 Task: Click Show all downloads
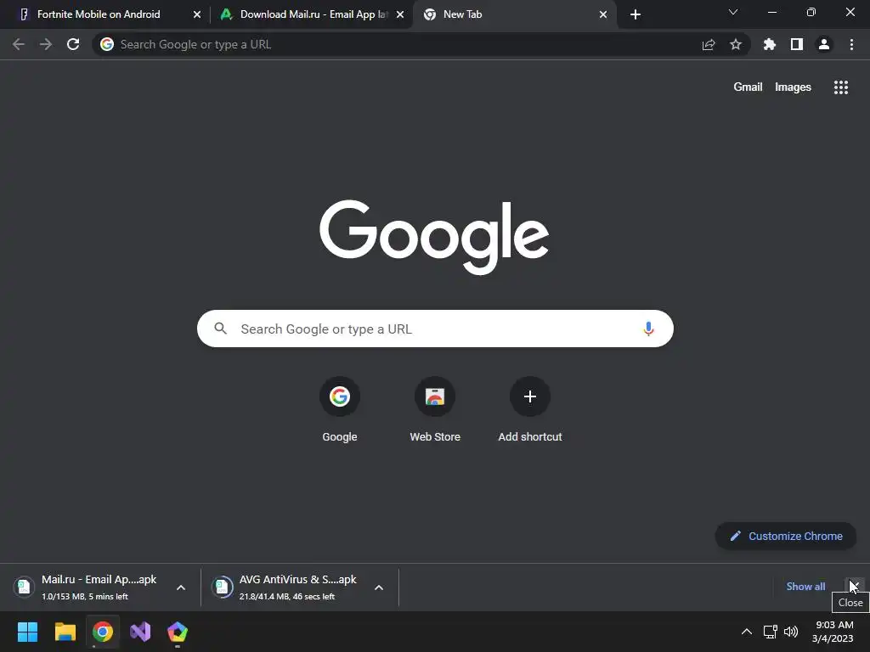point(805,587)
